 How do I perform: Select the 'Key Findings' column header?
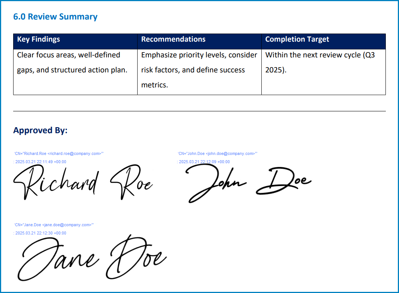[75, 41]
